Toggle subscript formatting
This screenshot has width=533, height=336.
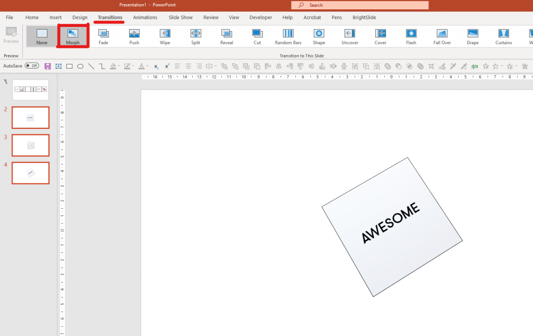pyautogui.click(x=156, y=66)
